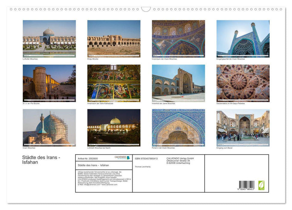Click the Si-o-se-Pol Brücke night photo
292x210 pixels.
[49, 82]
